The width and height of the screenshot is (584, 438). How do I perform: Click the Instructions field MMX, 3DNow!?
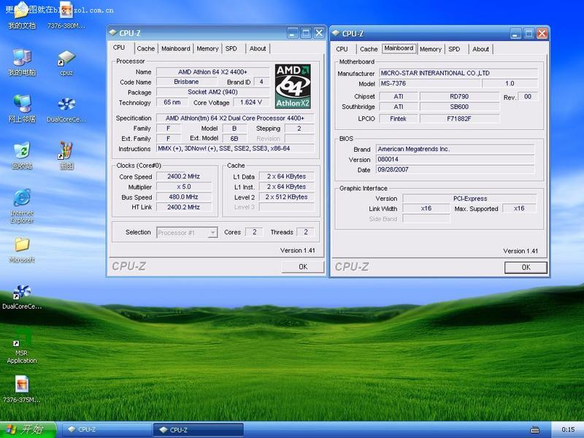(x=235, y=149)
